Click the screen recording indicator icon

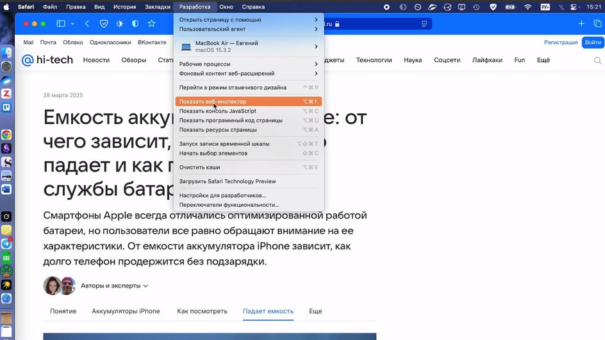point(386,7)
